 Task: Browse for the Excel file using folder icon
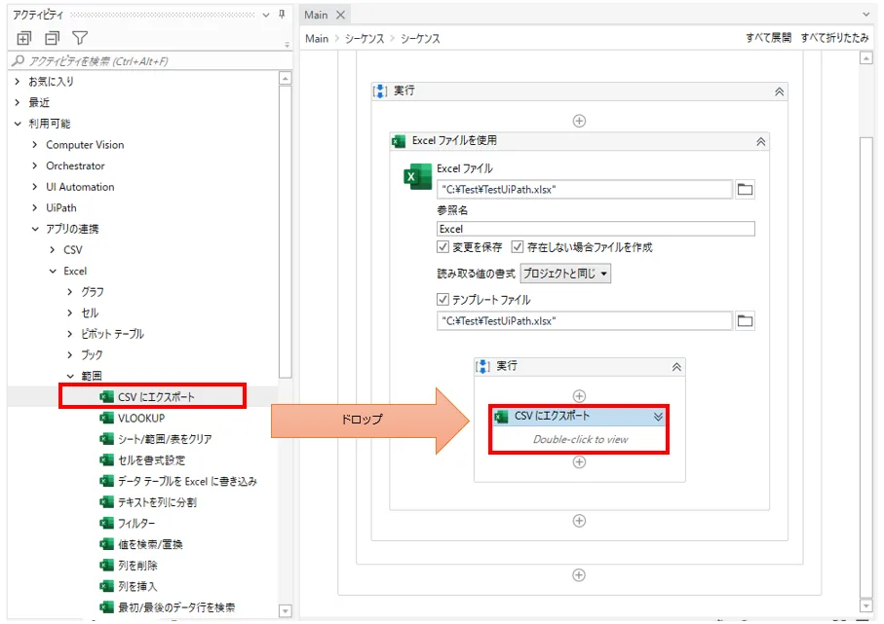[x=745, y=190]
